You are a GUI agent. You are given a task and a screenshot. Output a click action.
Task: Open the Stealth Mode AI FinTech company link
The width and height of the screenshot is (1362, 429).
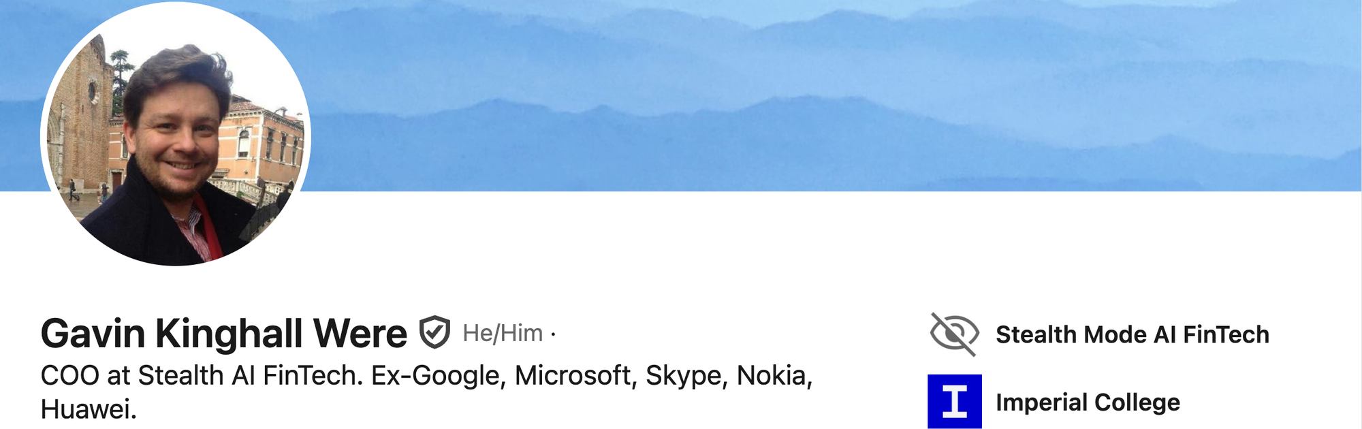[x=1133, y=334]
